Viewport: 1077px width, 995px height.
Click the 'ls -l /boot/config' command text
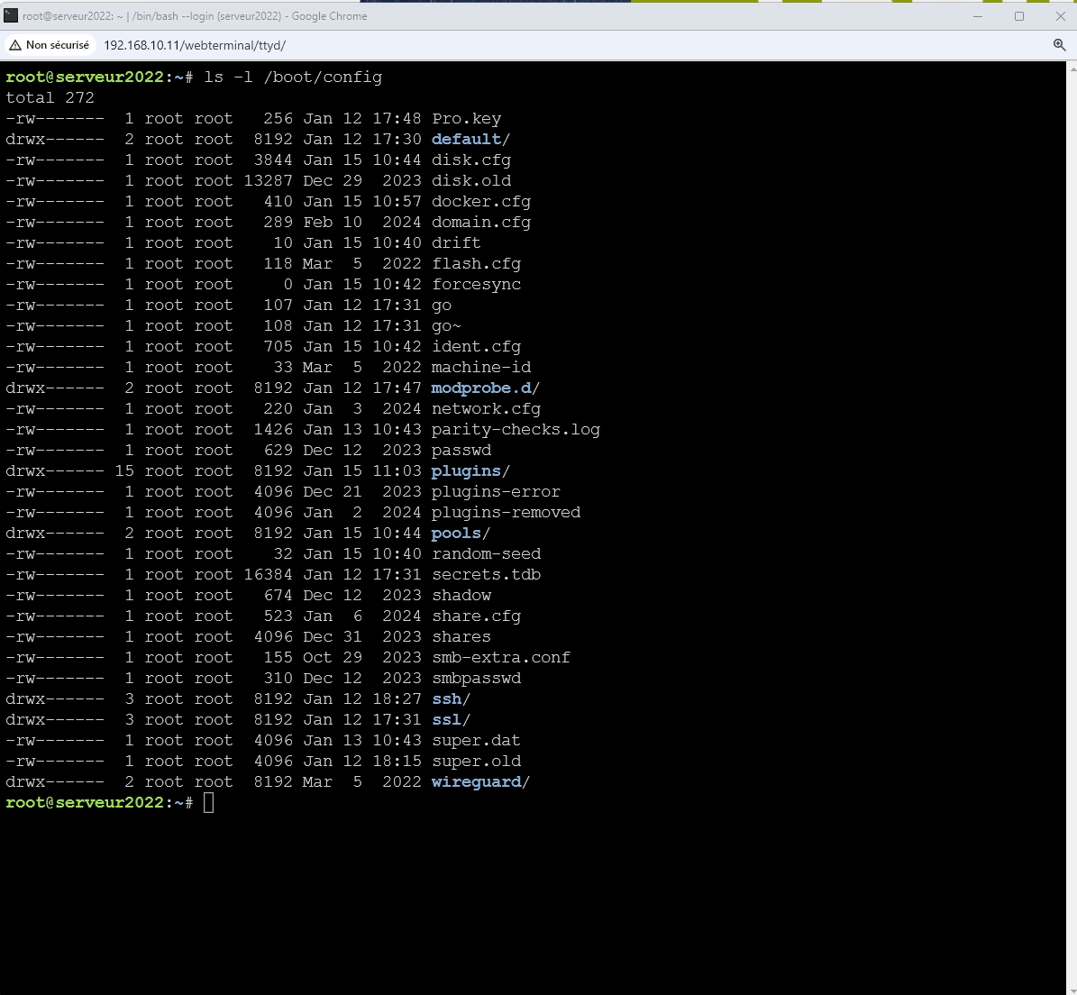click(x=293, y=77)
